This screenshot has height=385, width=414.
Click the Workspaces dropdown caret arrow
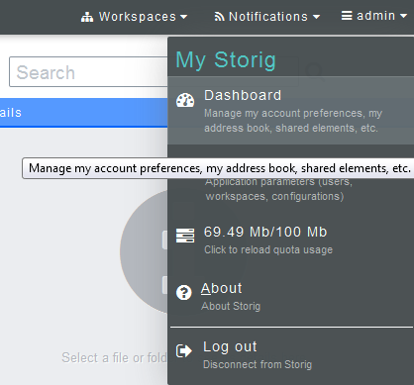tap(184, 17)
